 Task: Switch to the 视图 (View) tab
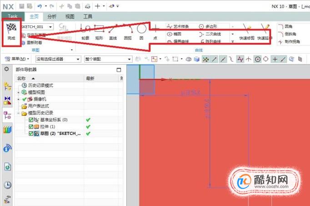pyautogui.click(x=70, y=16)
